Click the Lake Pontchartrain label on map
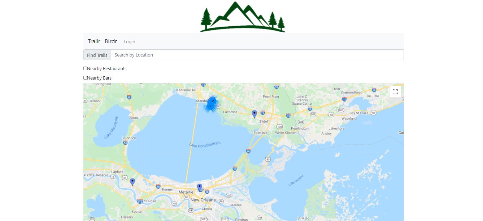 point(205,144)
